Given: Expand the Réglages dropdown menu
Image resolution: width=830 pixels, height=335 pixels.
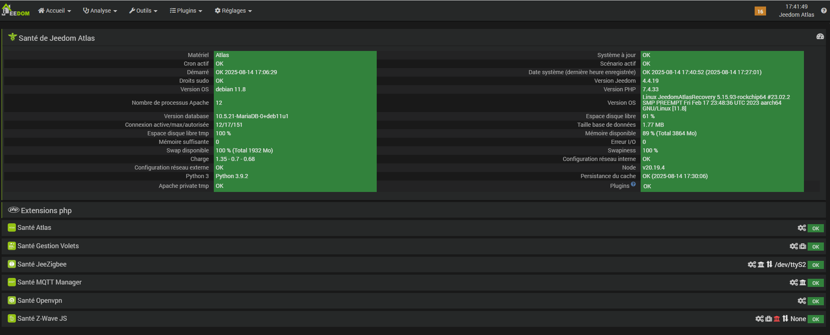Looking at the screenshot, I should coord(233,11).
